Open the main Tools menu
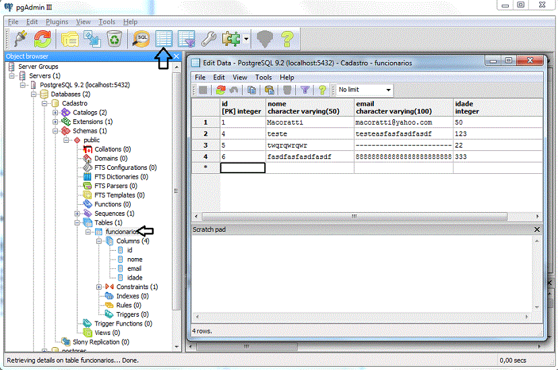 [106, 22]
